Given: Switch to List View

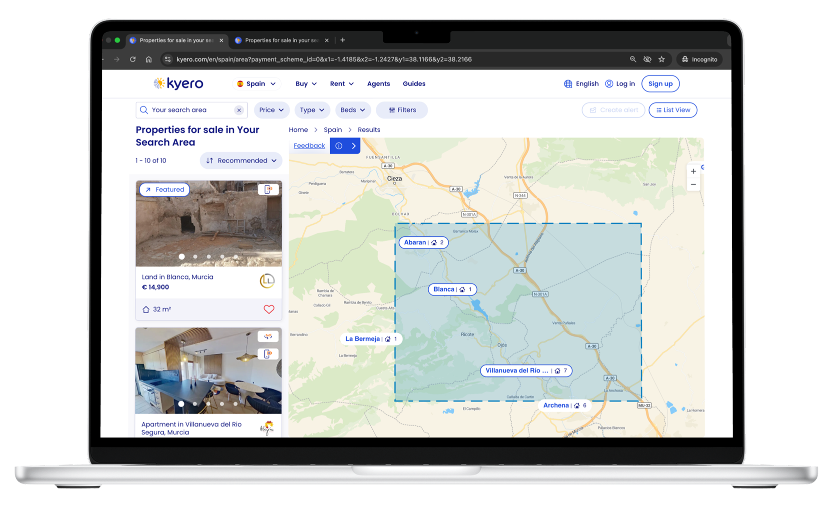Looking at the screenshot, I should [x=673, y=110].
